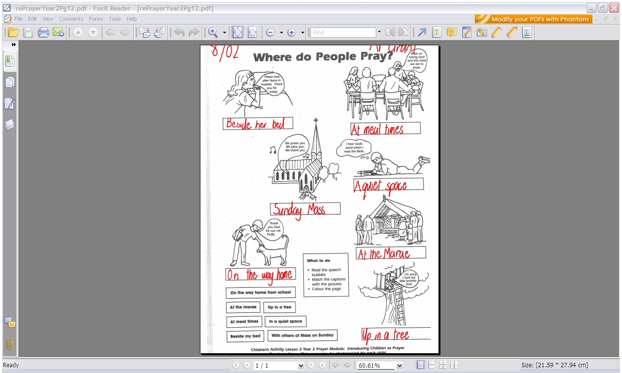This screenshot has width=622, height=373.
Task: Select the second Pencil tool
Action: click(511, 32)
